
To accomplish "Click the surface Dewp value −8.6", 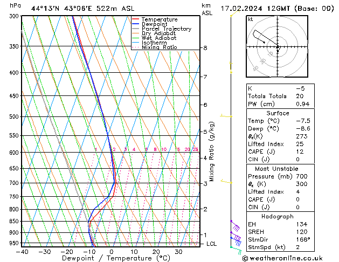I will 303,129.
